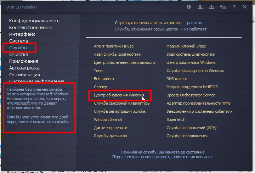
Task: Toggle Центр обновления Windows service
Action: pos(119,95)
